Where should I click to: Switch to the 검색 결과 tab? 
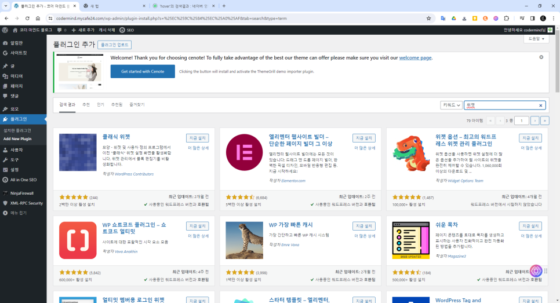(x=67, y=104)
